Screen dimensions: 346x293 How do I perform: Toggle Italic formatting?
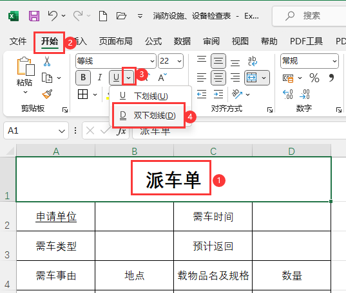click(x=100, y=78)
